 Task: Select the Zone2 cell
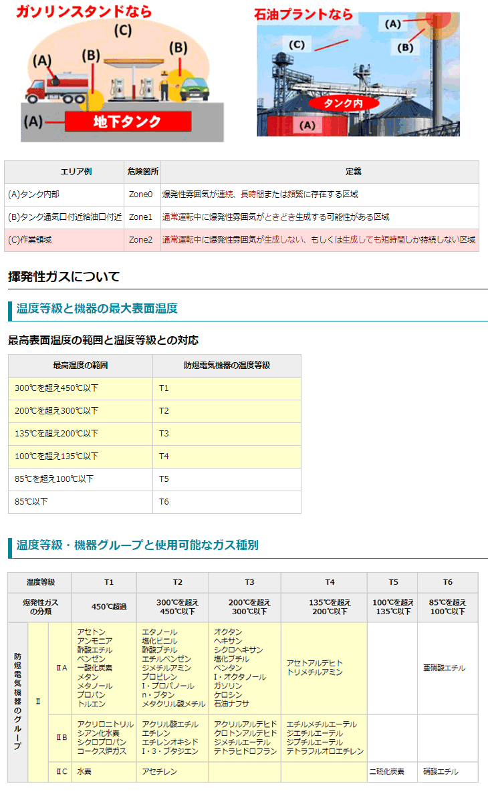(x=142, y=240)
